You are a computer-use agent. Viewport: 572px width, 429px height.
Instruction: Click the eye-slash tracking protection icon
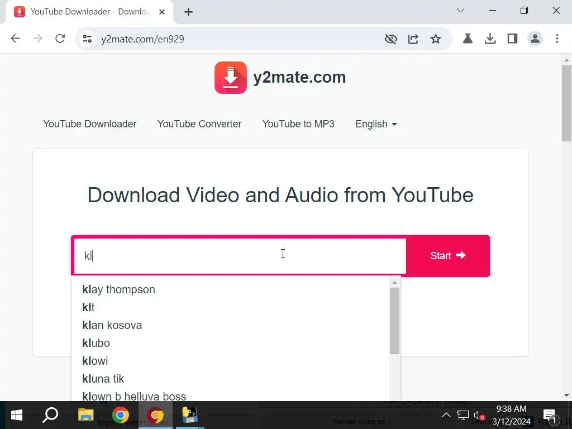(390, 39)
